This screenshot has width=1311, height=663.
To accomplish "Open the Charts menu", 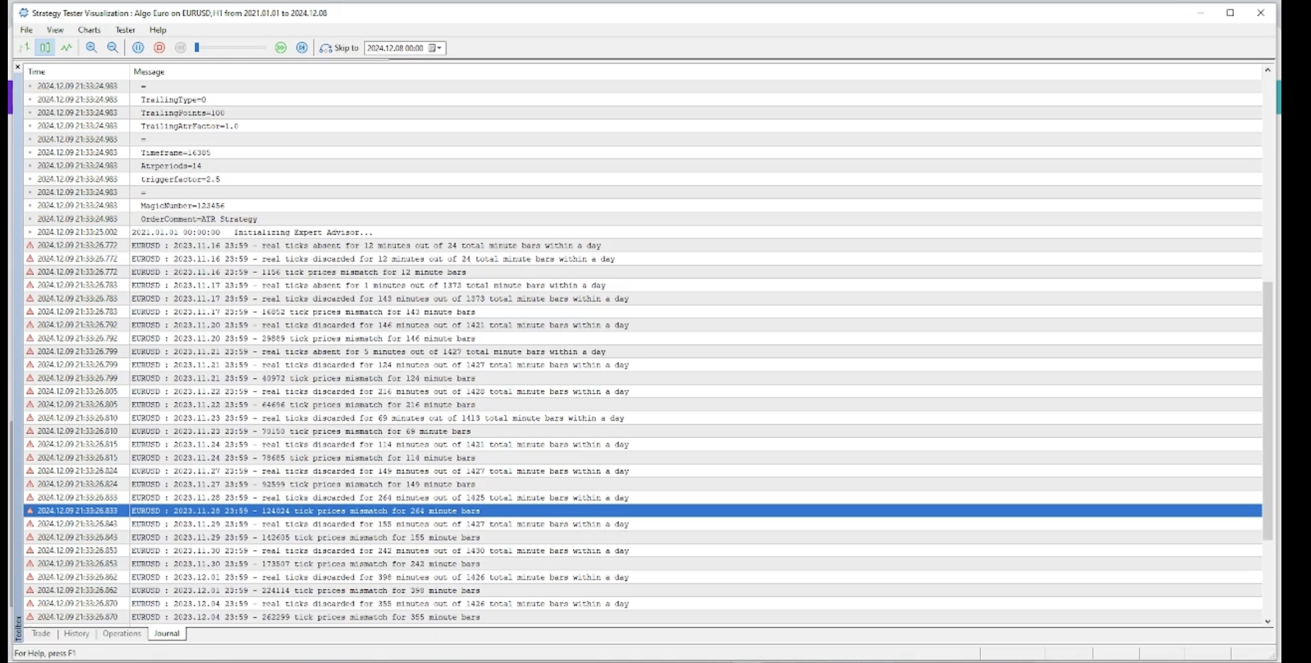I will 89,30.
